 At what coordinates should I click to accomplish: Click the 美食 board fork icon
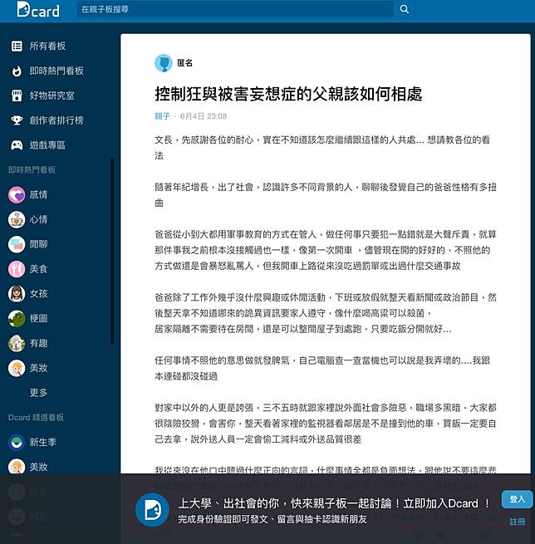[17, 269]
